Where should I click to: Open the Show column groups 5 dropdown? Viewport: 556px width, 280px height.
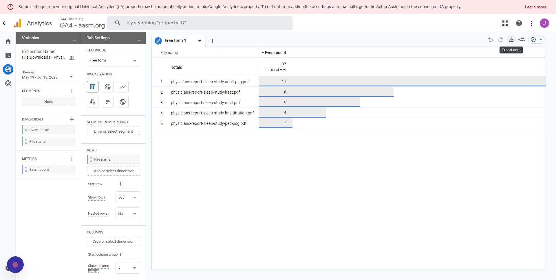(128, 268)
